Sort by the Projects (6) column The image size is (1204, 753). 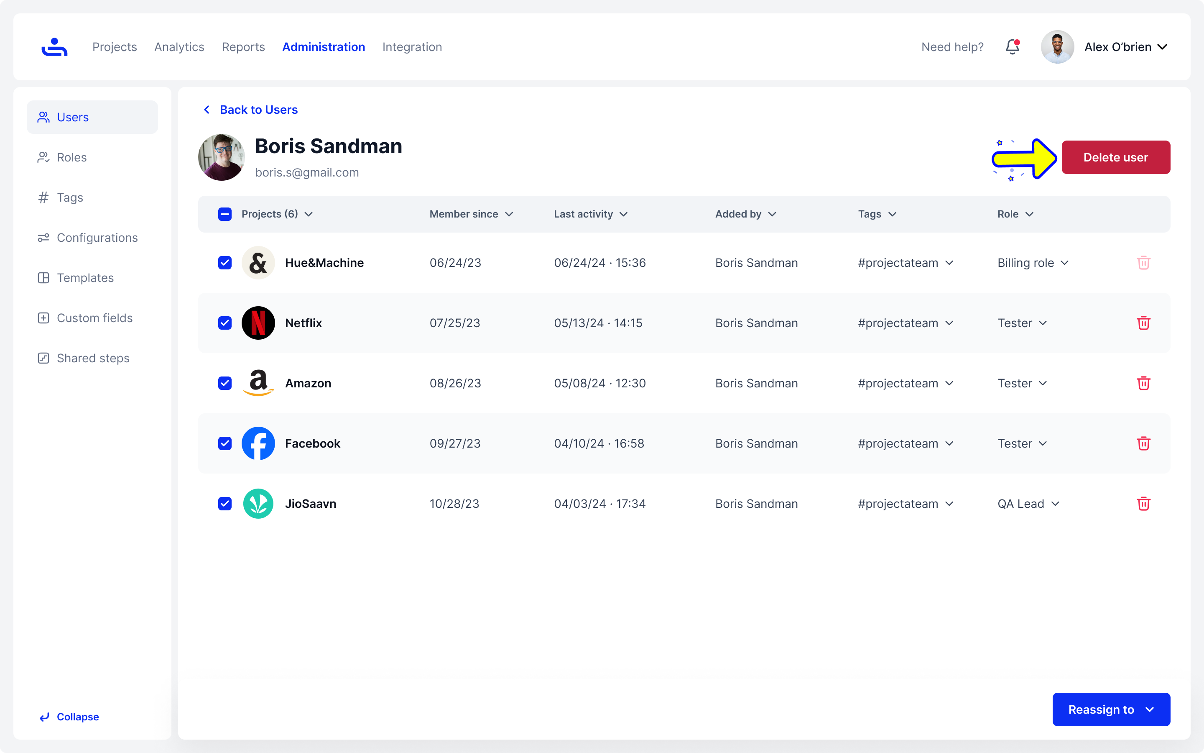click(277, 214)
